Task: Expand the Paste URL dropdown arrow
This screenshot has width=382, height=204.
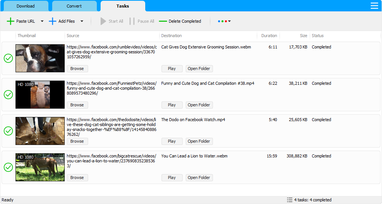Action: click(42, 21)
